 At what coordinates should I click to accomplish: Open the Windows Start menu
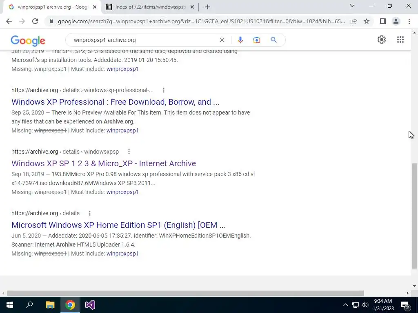pos(10,305)
